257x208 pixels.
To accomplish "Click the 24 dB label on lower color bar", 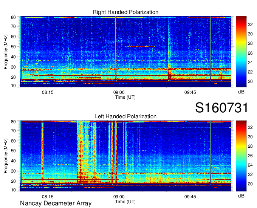I will (x=250, y=165).
